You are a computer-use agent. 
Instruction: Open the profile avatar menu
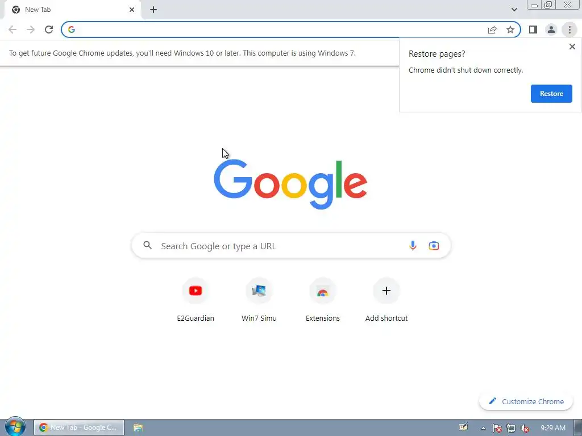(551, 30)
